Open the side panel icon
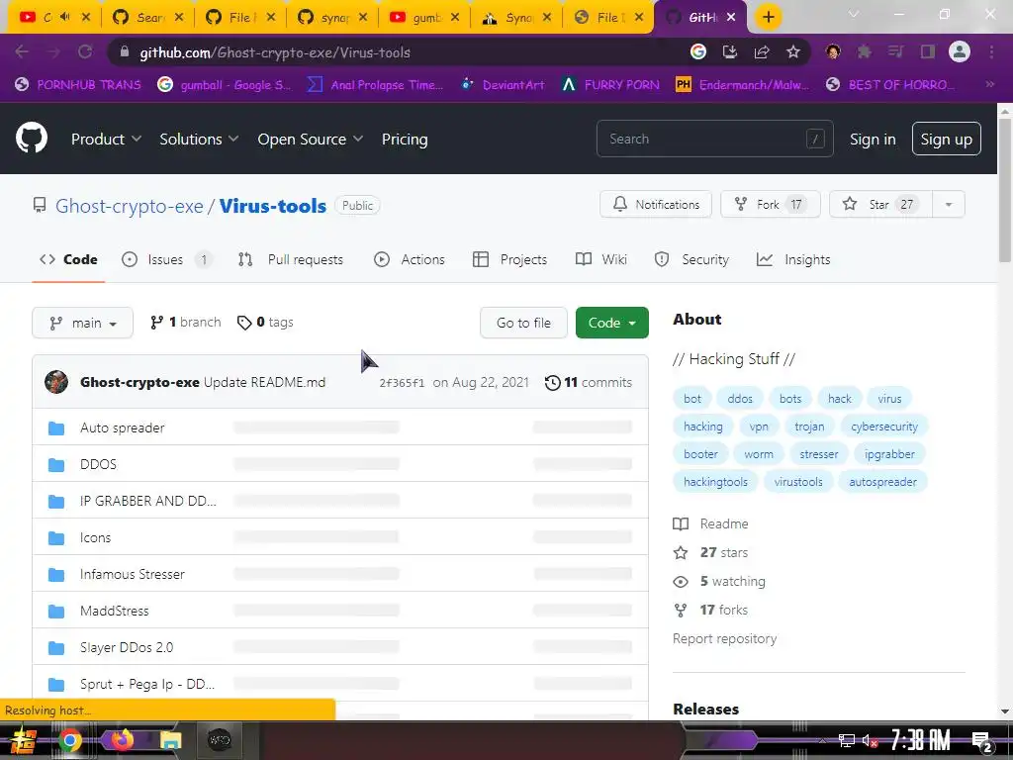1013x760 pixels. 928,52
